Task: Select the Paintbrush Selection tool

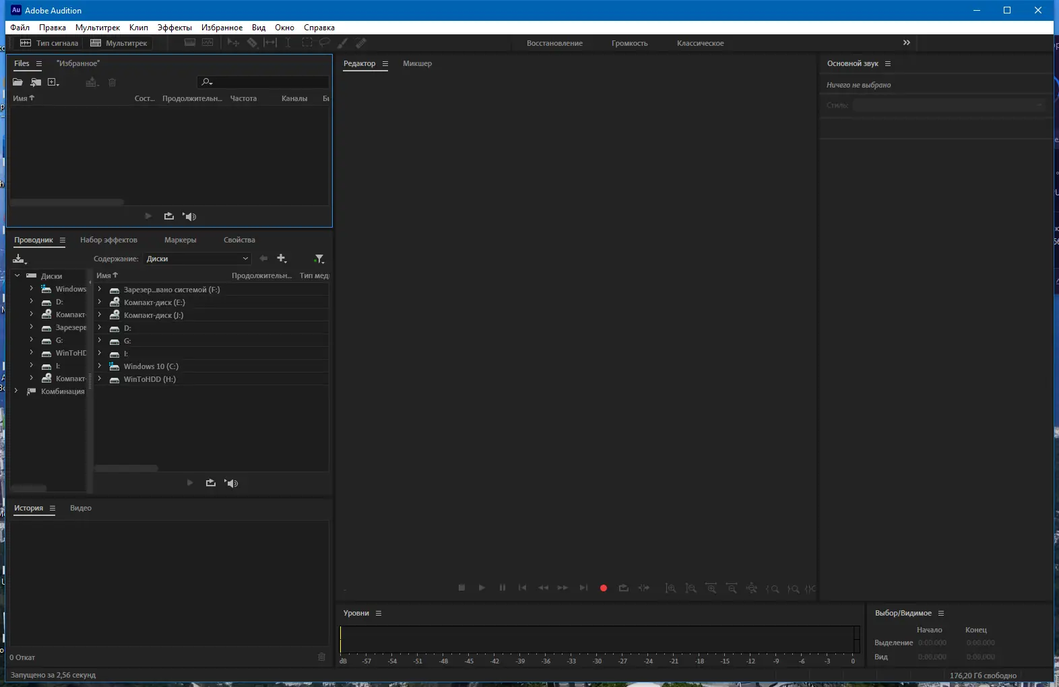Action: [343, 42]
